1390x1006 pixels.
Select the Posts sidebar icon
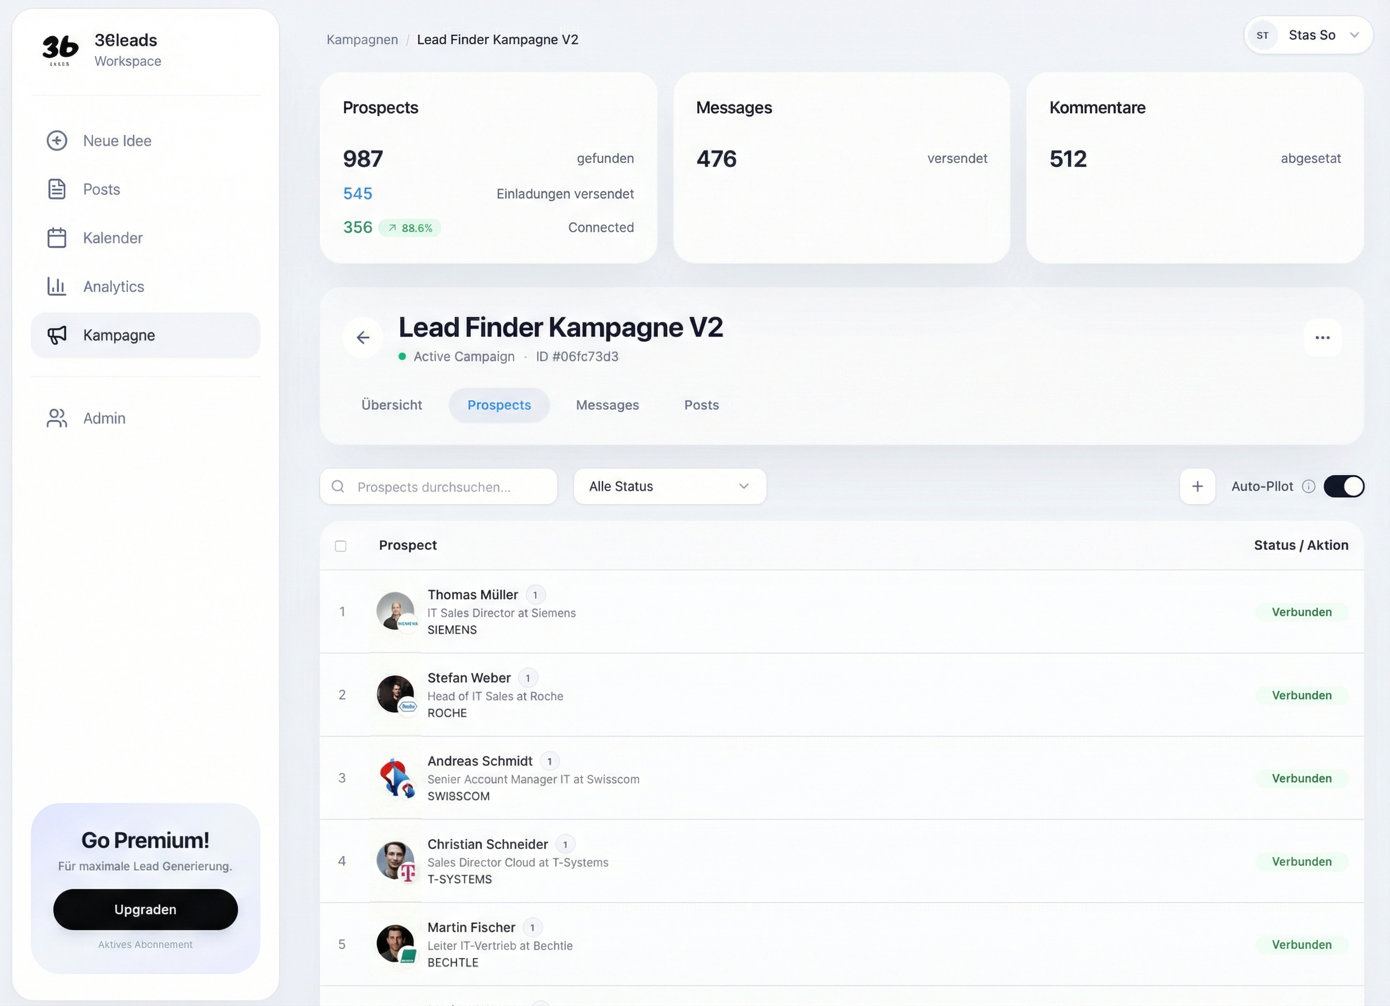[x=57, y=189]
